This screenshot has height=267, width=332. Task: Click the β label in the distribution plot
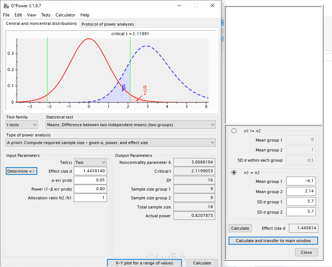click(x=124, y=87)
